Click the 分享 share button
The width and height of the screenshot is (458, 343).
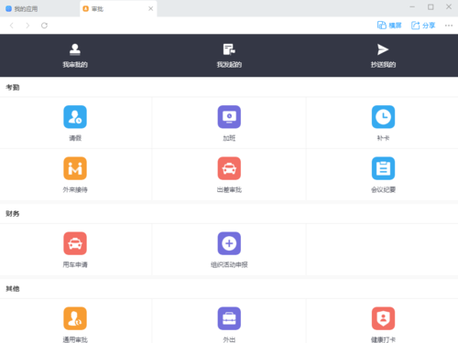coord(423,26)
